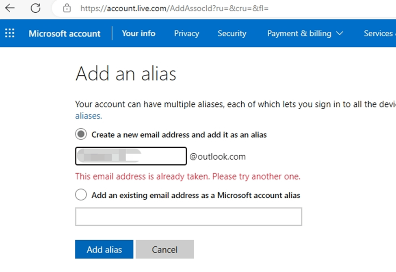Reload the page with the refresh icon
The width and height of the screenshot is (396, 272).
[35, 8]
